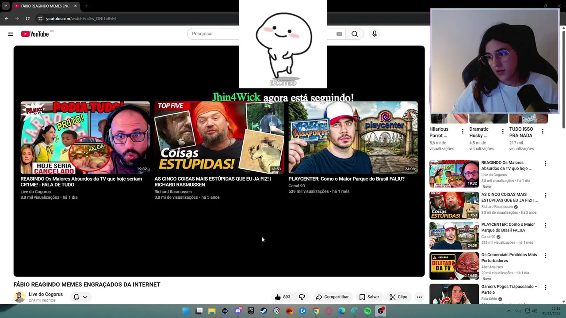Open end-screen title AS CINCO COISAS MAIS ESTÚPIDAS

click(213, 182)
